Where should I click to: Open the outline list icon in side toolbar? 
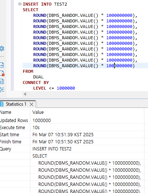2,90
